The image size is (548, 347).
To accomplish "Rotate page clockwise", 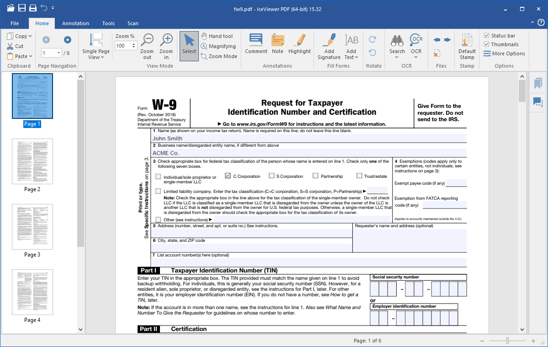I will (x=372, y=39).
